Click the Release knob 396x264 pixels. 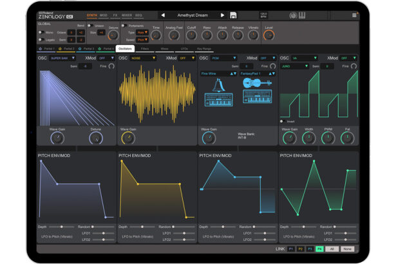tap(238, 35)
